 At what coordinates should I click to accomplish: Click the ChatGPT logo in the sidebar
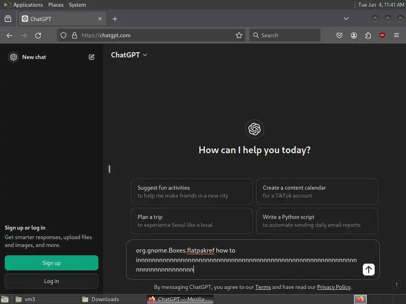[13, 57]
